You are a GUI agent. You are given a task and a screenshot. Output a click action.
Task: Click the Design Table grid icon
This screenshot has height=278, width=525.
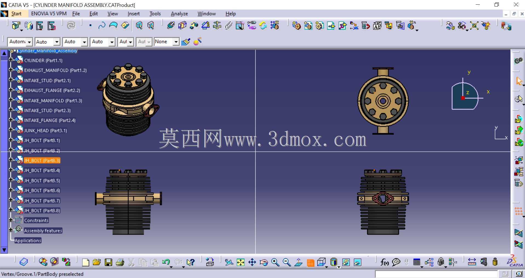point(416,262)
